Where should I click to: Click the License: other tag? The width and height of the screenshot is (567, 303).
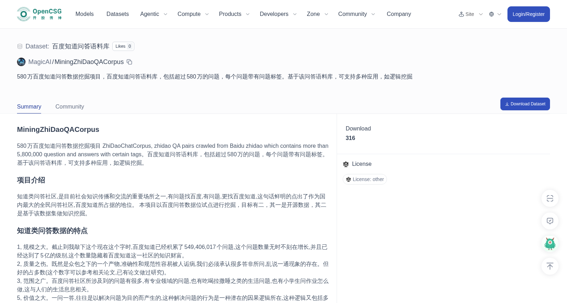click(x=365, y=179)
